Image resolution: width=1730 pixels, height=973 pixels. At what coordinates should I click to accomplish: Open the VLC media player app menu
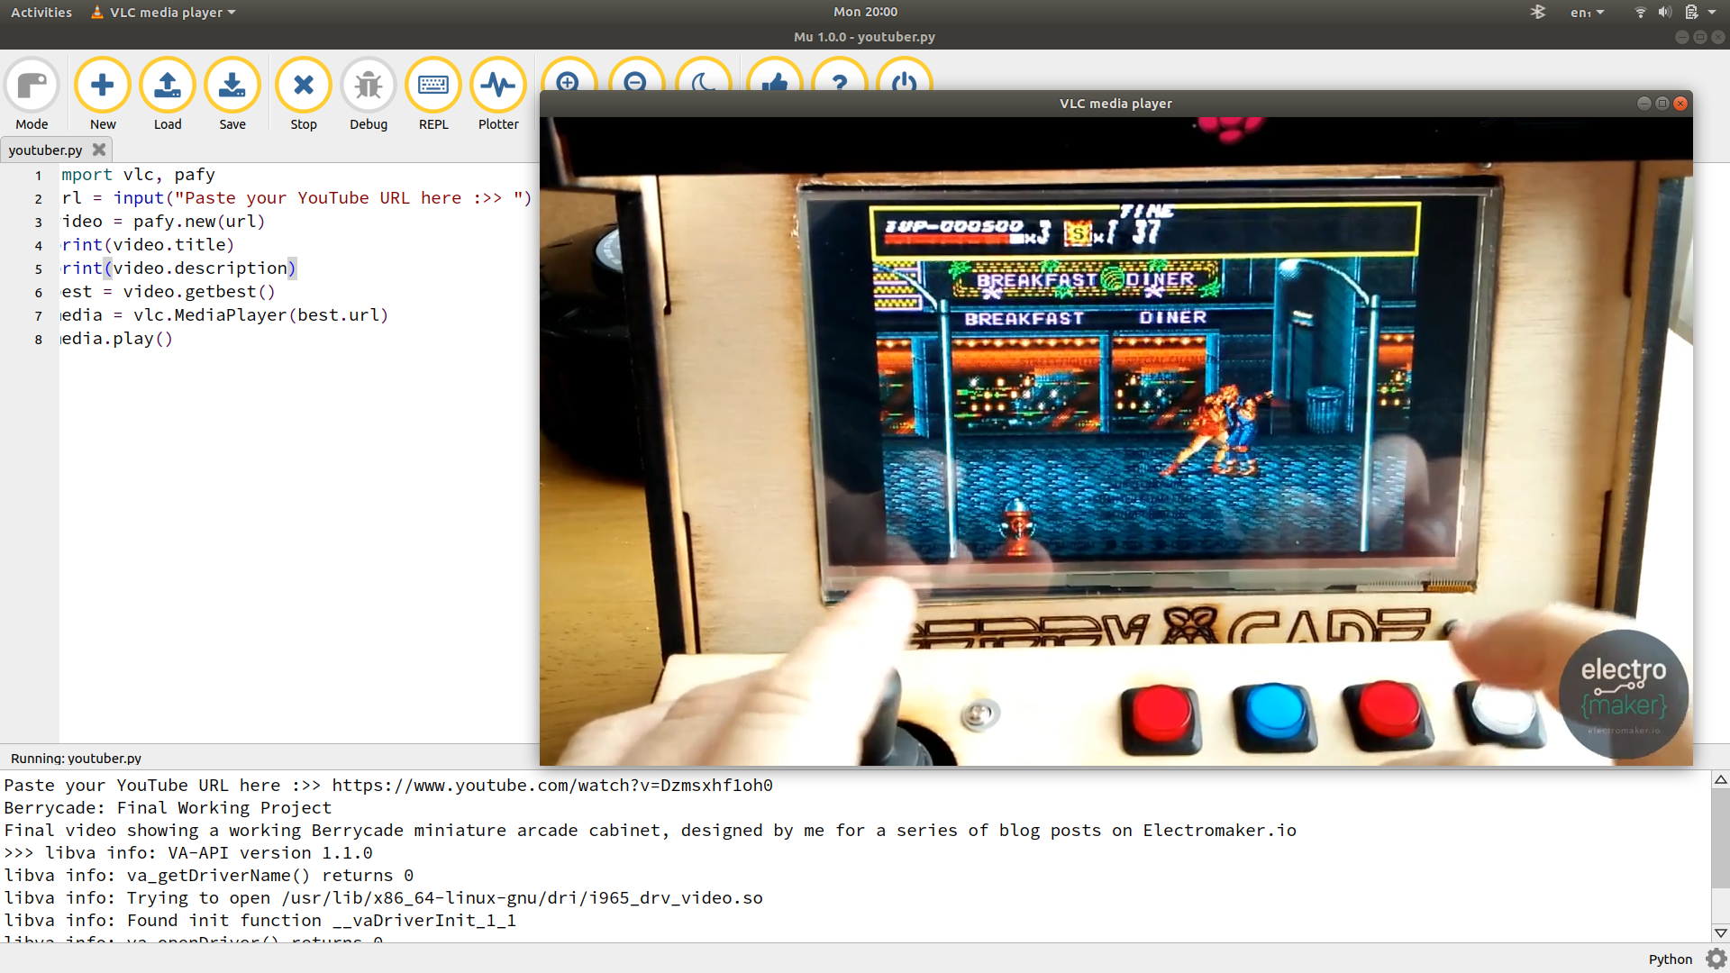162,12
